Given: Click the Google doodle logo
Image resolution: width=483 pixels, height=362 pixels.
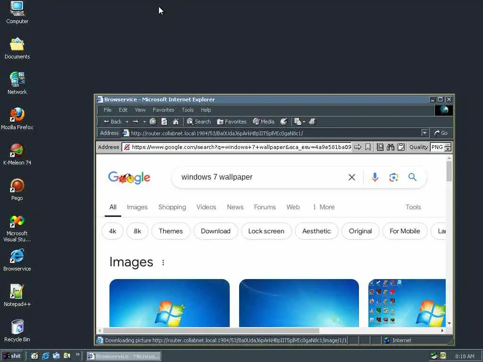Looking at the screenshot, I should tap(129, 177).
